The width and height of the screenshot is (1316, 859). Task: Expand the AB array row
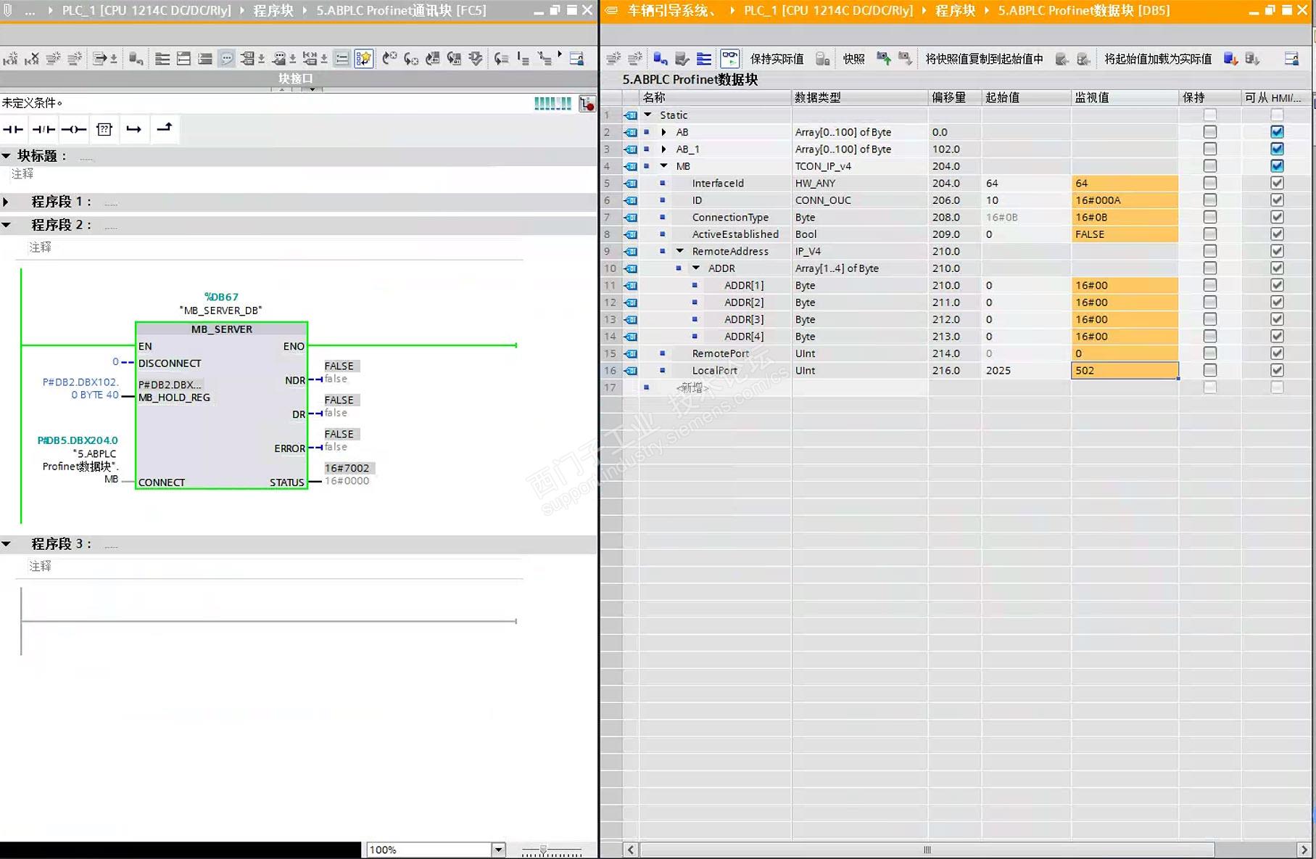[x=663, y=132]
